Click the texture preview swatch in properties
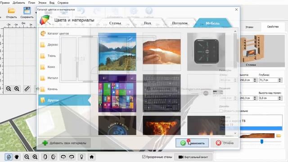The width and height of the screenshot is (288, 162). (257, 135)
